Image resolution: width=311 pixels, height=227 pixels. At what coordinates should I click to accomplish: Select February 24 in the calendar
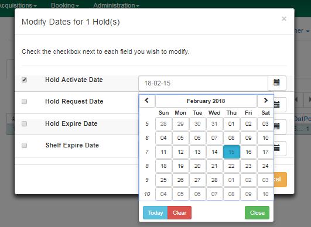265,166
